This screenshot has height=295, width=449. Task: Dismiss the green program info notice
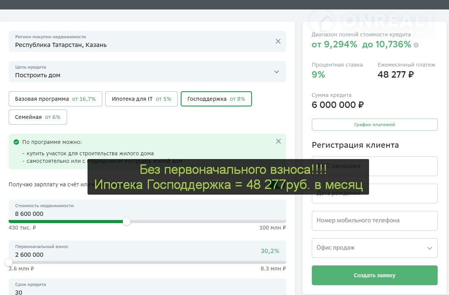tap(278, 141)
